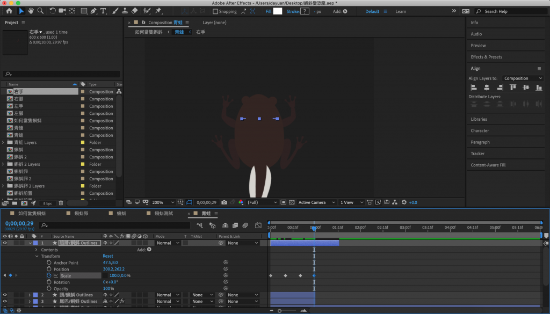Viewport: 550px width, 314px height.
Task: Click the current time 0;00;00;29 display
Action: tap(19, 223)
